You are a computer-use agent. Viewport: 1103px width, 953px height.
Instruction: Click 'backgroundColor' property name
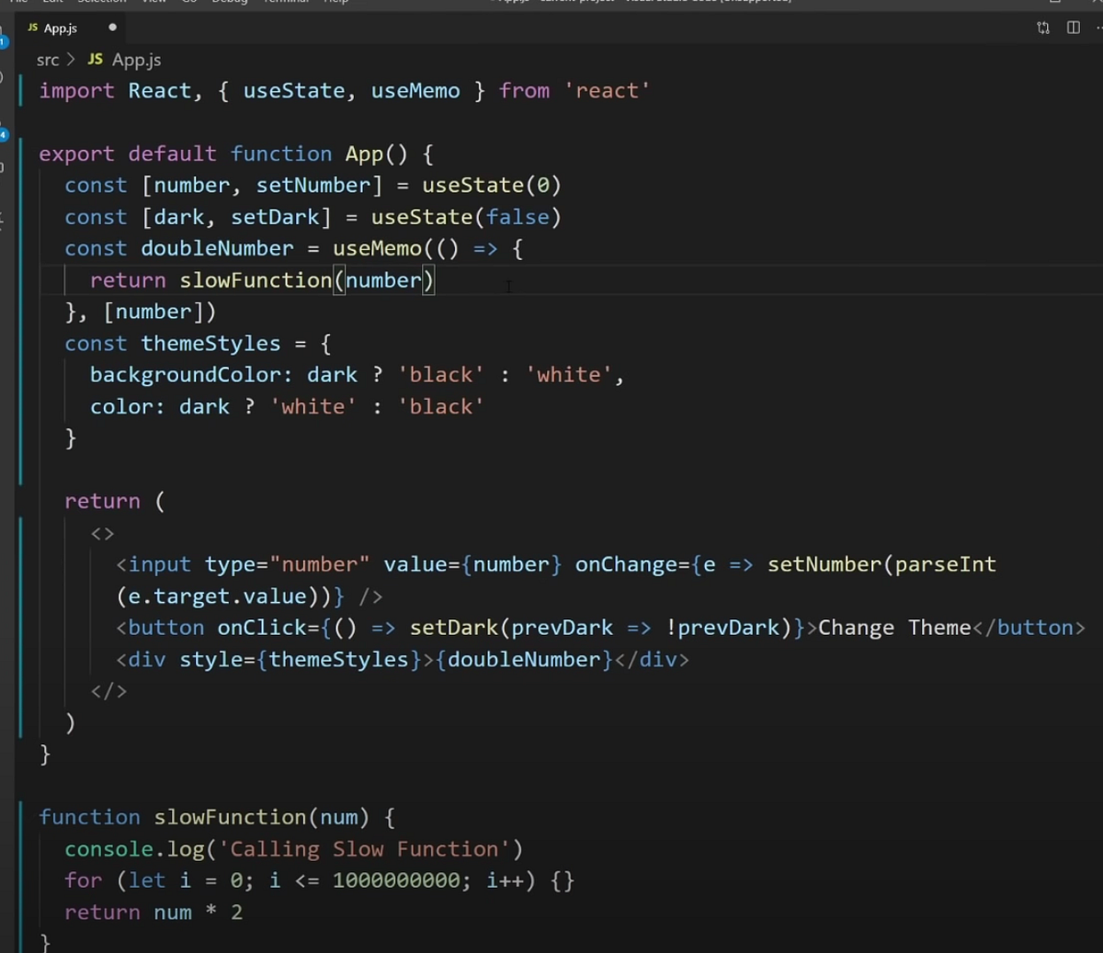point(185,375)
